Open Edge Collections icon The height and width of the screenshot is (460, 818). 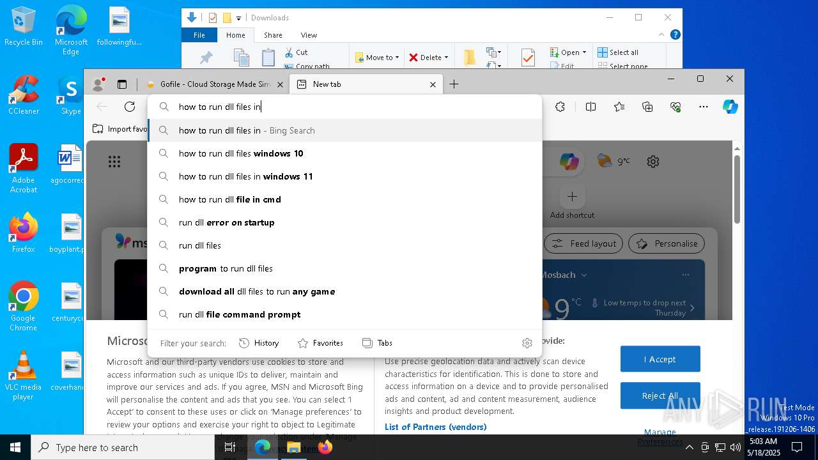click(x=647, y=107)
